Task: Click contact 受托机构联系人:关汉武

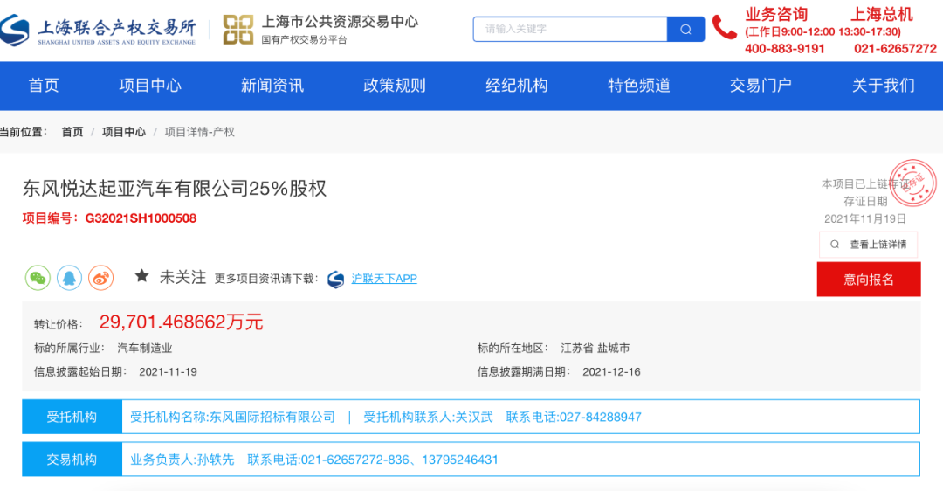Action: (x=428, y=417)
